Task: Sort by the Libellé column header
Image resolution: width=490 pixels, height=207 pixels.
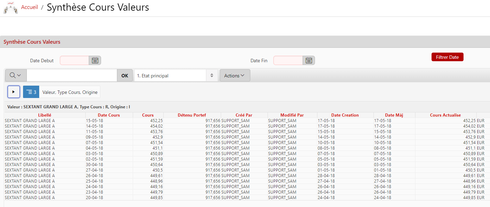Action: coord(45,115)
